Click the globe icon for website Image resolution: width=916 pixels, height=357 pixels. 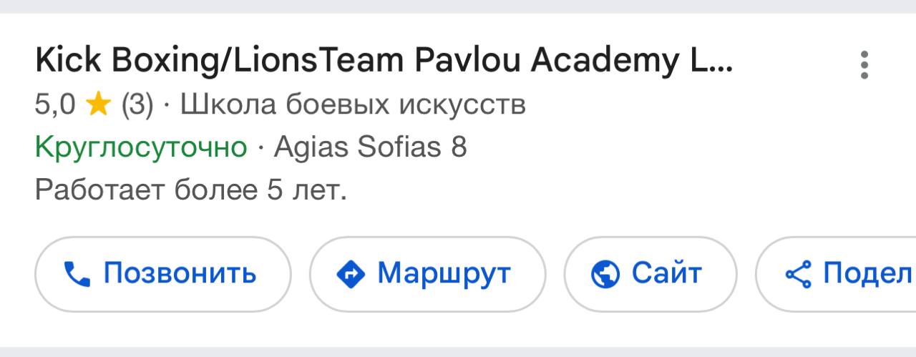(605, 274)
